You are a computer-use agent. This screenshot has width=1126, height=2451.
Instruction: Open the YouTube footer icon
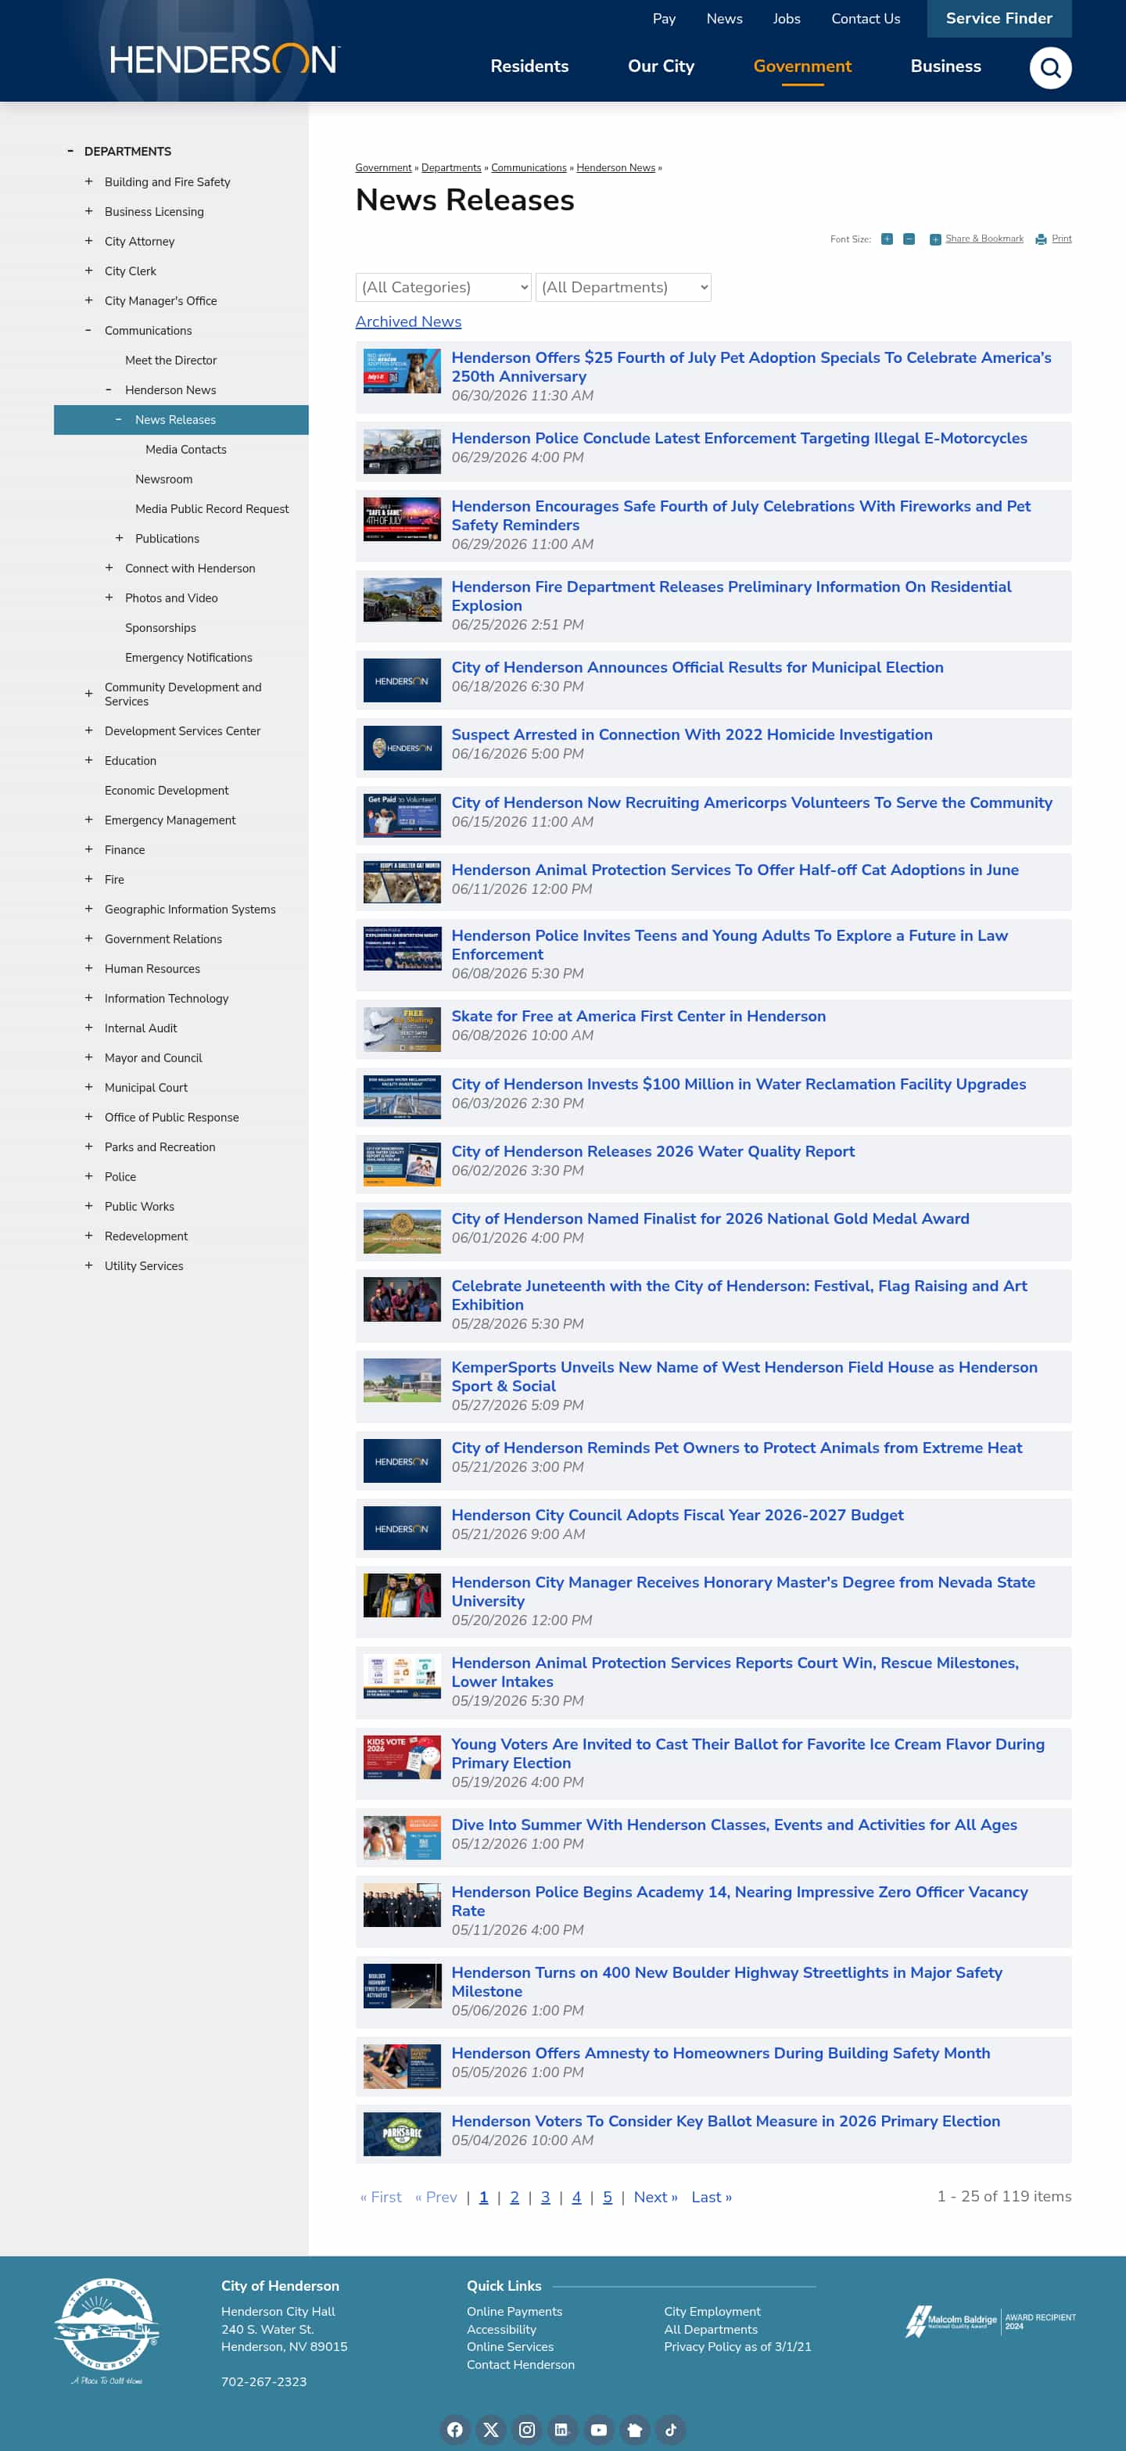pos(598,2429)
